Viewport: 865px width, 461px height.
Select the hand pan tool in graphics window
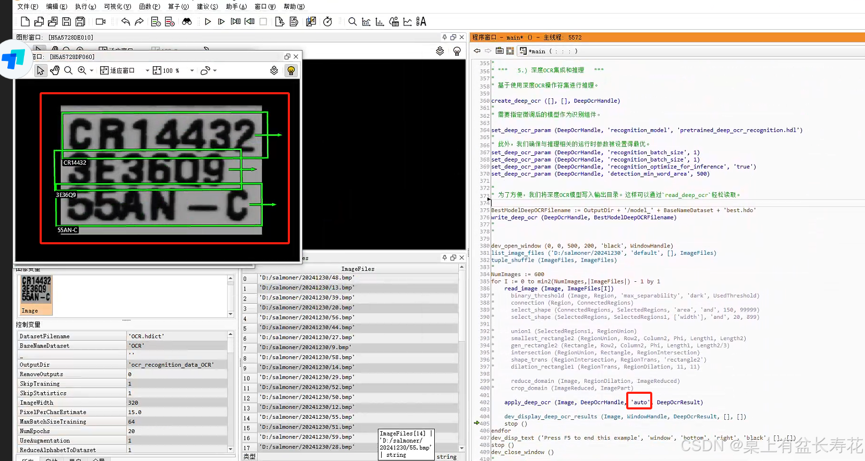[x=55, y=70]
